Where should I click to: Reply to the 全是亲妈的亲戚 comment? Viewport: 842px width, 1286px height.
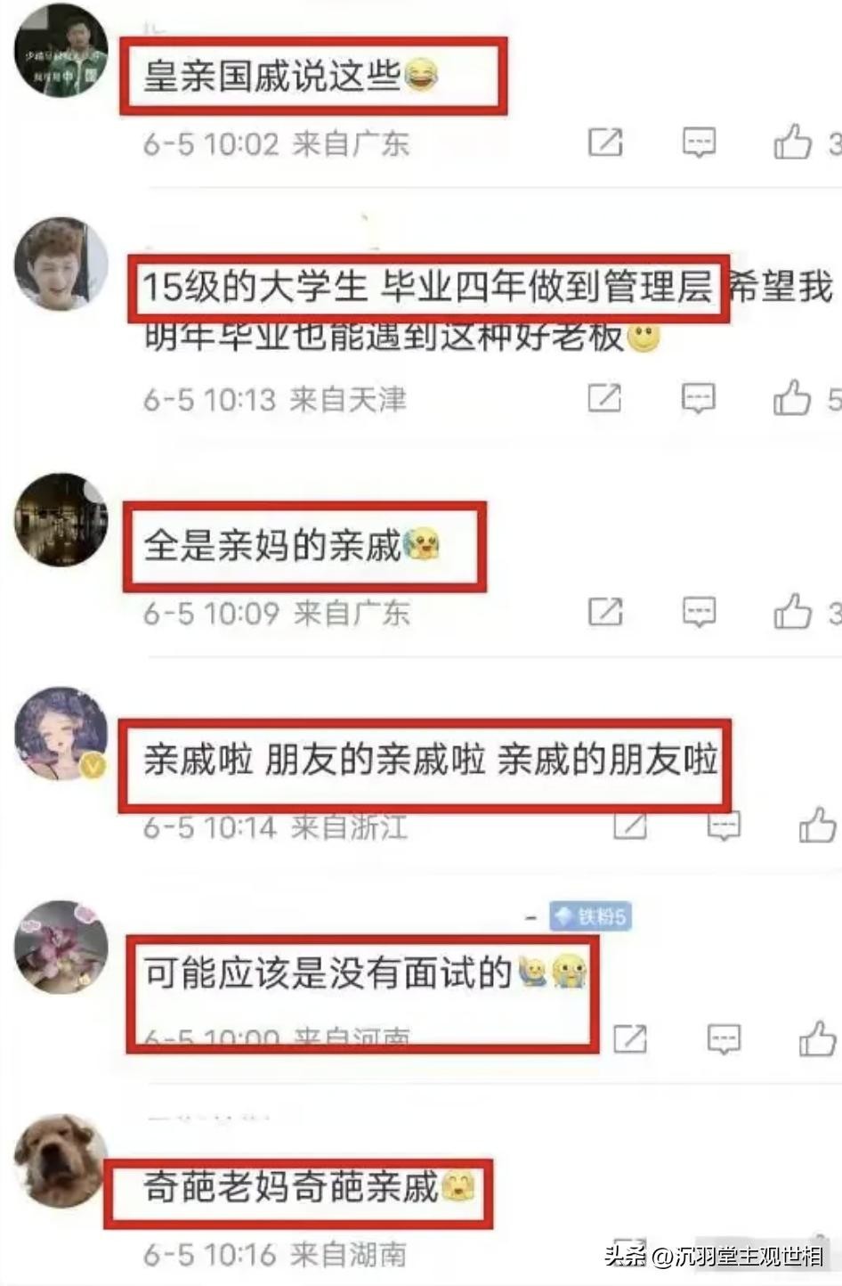(x=699, y=612)
